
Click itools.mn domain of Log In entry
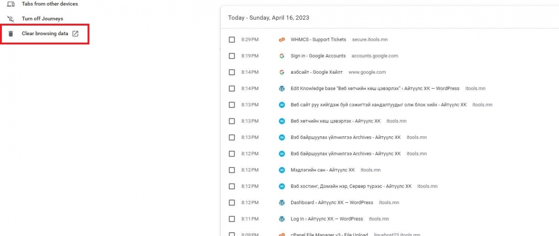[379, 219]
